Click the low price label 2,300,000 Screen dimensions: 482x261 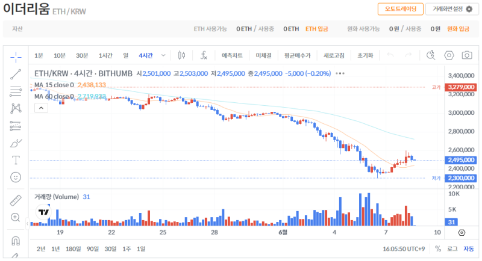(460, 178)
